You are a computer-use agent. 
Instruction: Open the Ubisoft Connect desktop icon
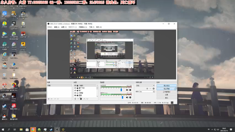(14, 46)
